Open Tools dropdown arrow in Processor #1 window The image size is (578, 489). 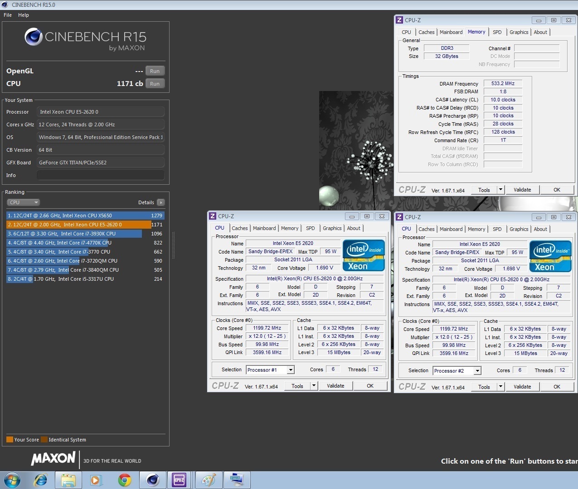pyautogui.click(x=314, y=386)
